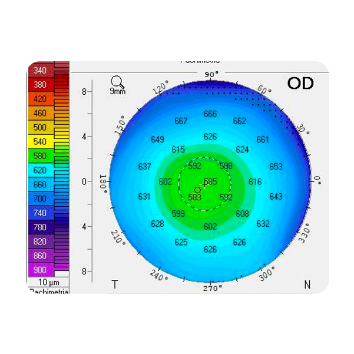The height and width of the screenshot is (354, 354).
Task: Click the OD eye label
Action: coord(300,84)
